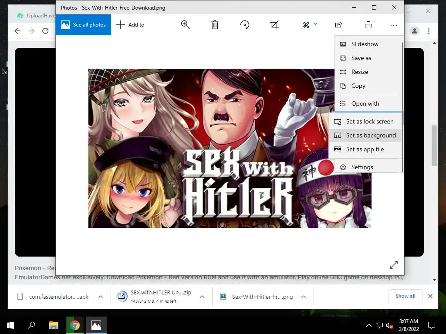Click the zip download progress icon
446x334 pixels.
(x=122, y=296)
